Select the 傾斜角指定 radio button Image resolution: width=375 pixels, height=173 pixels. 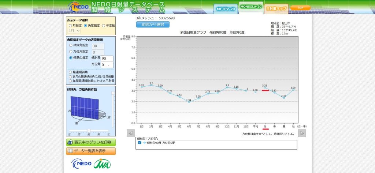70,45
